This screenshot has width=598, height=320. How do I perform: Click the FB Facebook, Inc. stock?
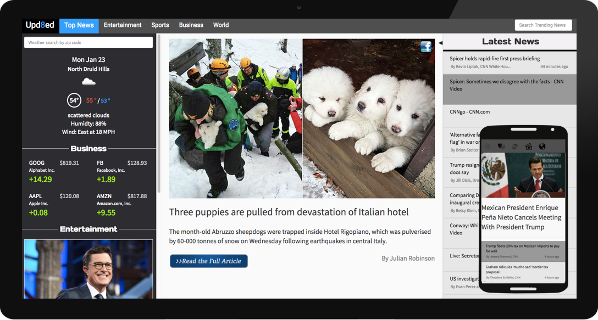[x=121, y=171]
